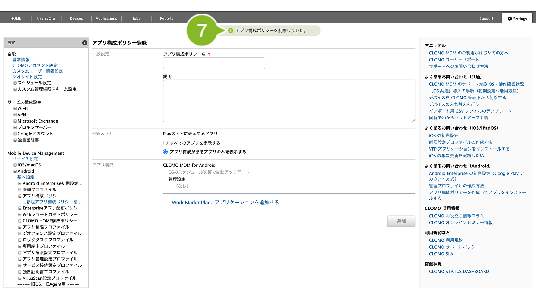Click add Work MarketPlace application link
Viewport: 536px width, 301px height.
(223, 203)
